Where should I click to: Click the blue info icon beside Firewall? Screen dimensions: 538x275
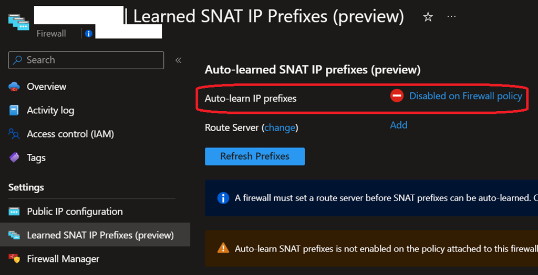click(x=88, y=34)
